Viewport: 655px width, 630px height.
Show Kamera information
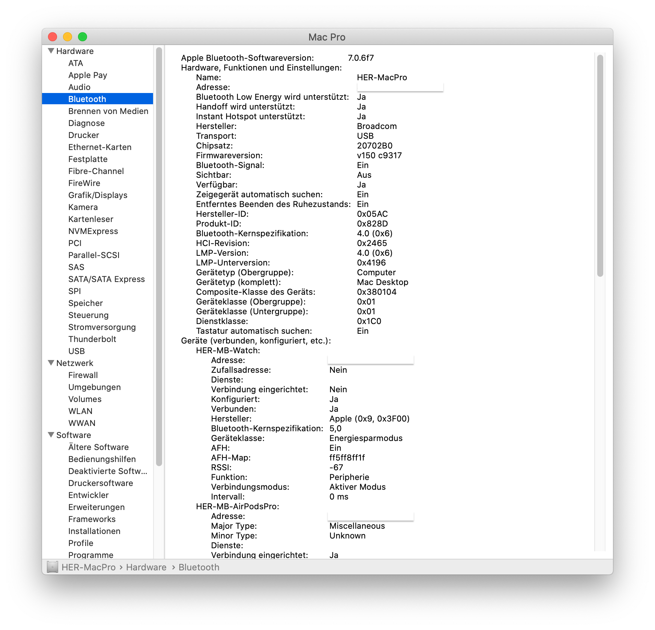click(x=83, y=207)
